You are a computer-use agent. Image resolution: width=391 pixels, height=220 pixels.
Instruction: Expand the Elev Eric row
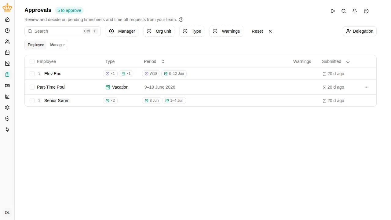(39, 74)
